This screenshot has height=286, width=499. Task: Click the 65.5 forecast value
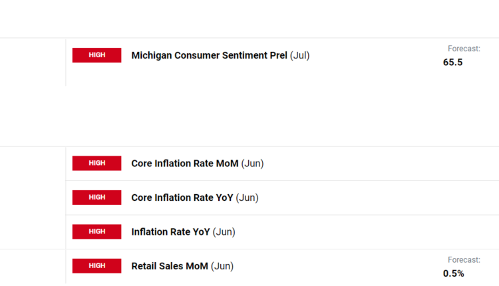coord(452,63)
